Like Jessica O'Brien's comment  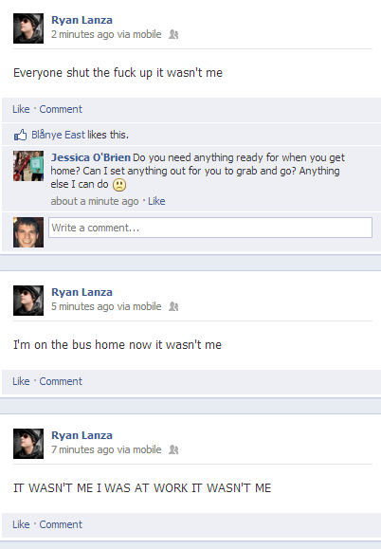156,201
